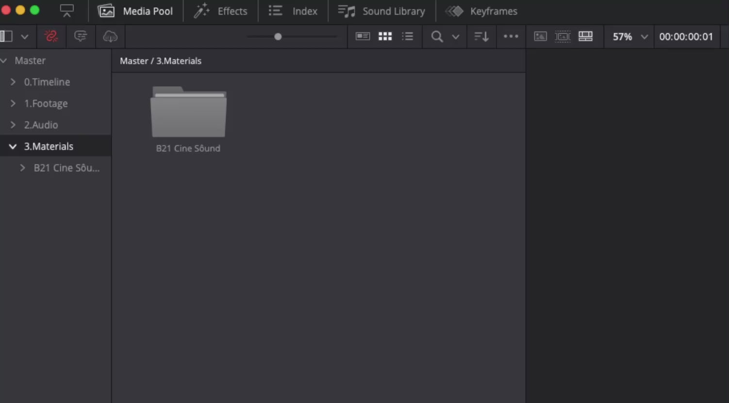Click the sort order icon
Image resolution: width=729 pixels, height=403 pixels.
pos(481,36)
